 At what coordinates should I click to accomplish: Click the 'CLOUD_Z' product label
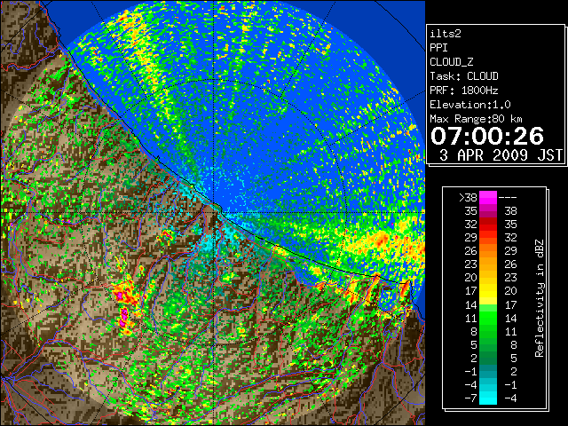(452, 62)
